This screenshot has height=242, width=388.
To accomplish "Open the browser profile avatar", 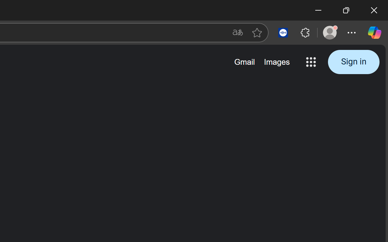I will click(x=329, y=33).
